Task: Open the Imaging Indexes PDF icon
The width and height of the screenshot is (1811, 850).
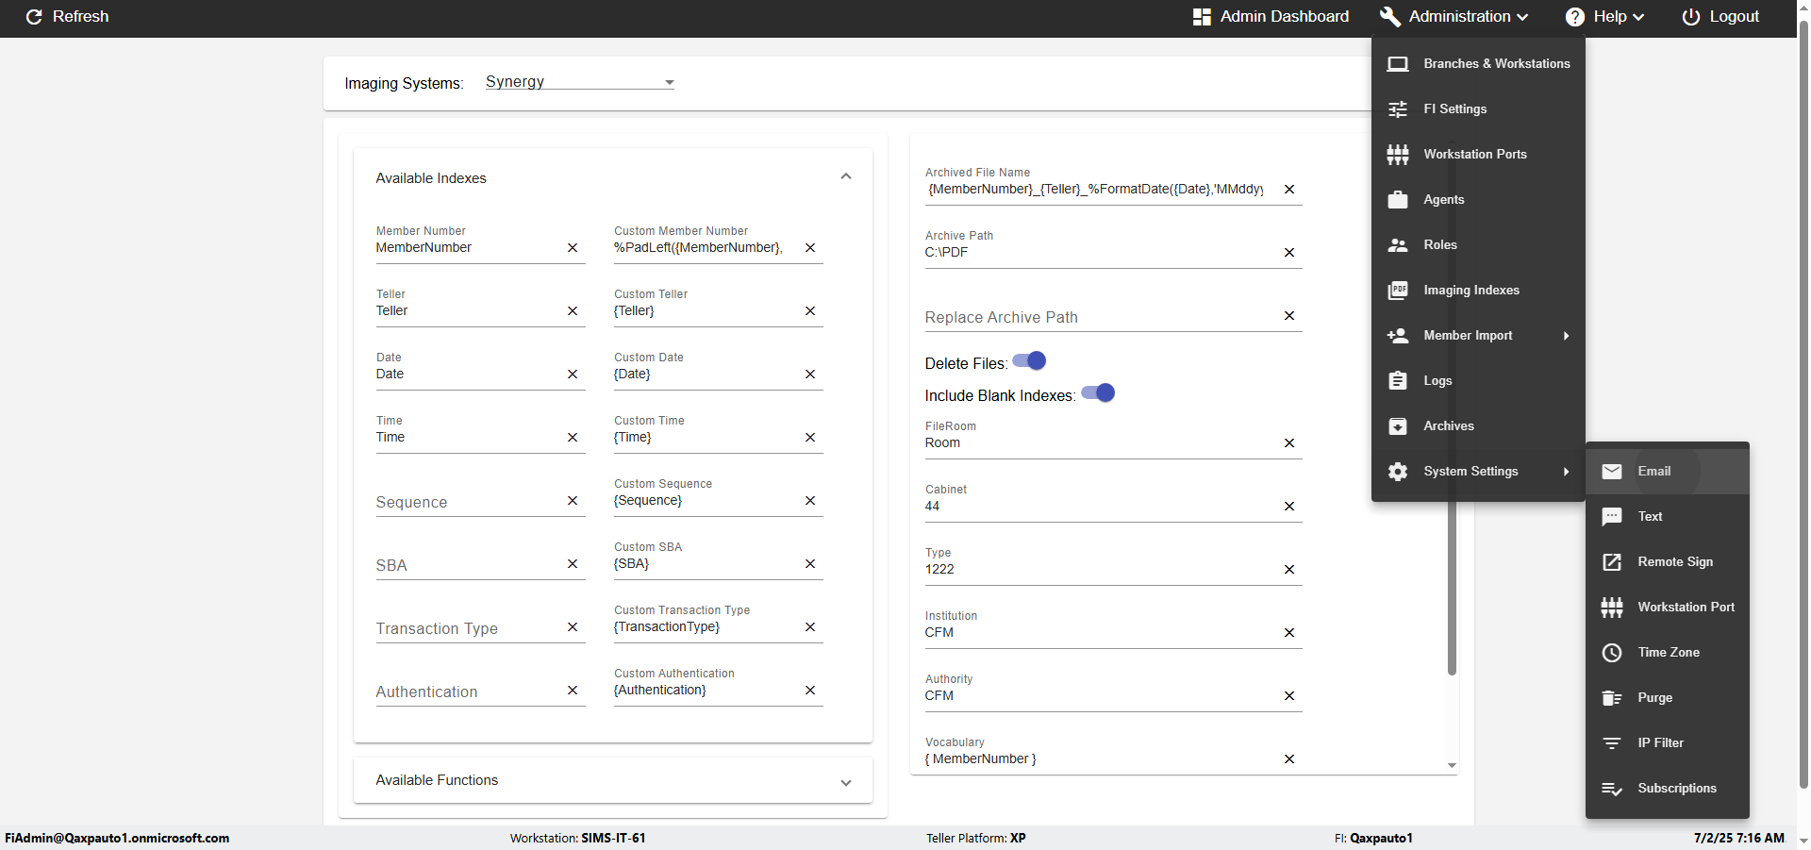Action: coord(1397,291)
